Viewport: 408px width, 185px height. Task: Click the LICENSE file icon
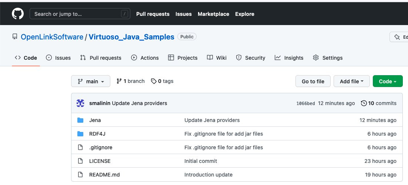[80, 161]
